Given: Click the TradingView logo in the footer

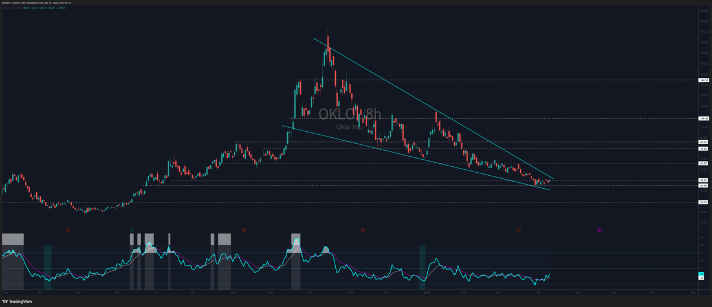Looking at the screenshot, I should pos(17,301).
